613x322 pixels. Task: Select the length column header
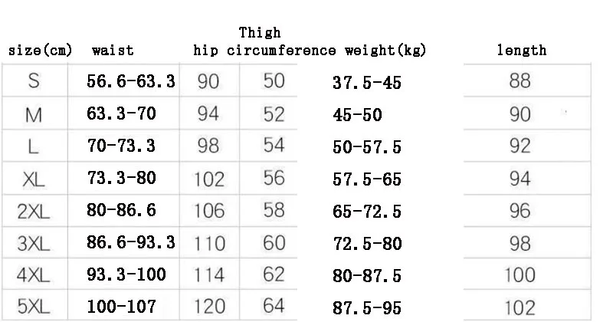(522, 51)
